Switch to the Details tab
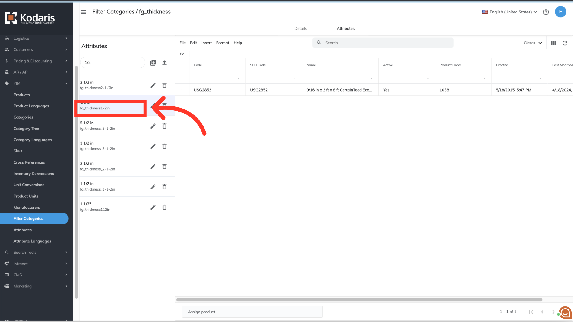The width and height of the screenshot is (573, 322). coord(301,29)
